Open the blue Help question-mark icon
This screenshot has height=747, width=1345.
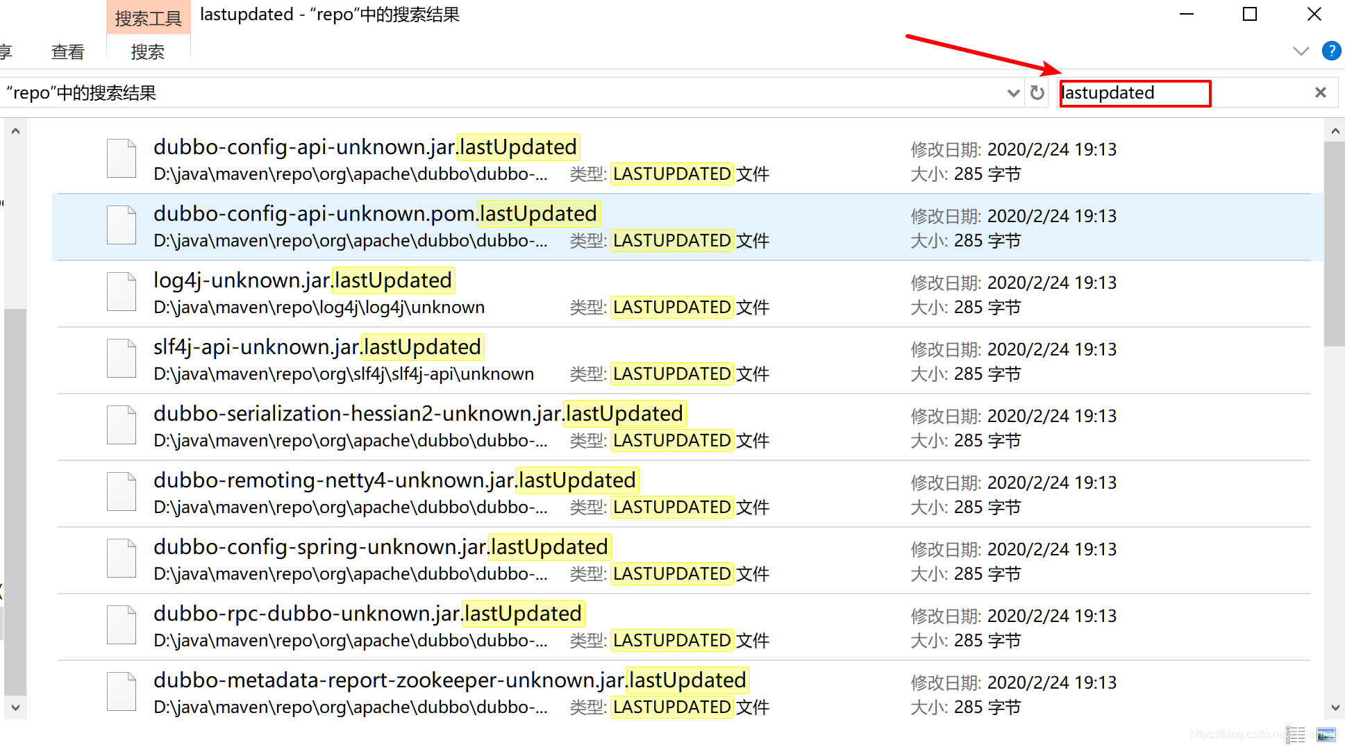pyautogui.click(x=1331, y=51)
